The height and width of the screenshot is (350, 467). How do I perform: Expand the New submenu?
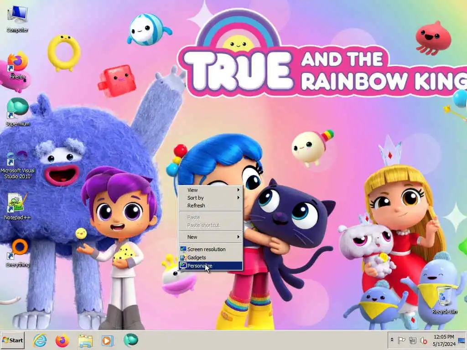(210, 237)
